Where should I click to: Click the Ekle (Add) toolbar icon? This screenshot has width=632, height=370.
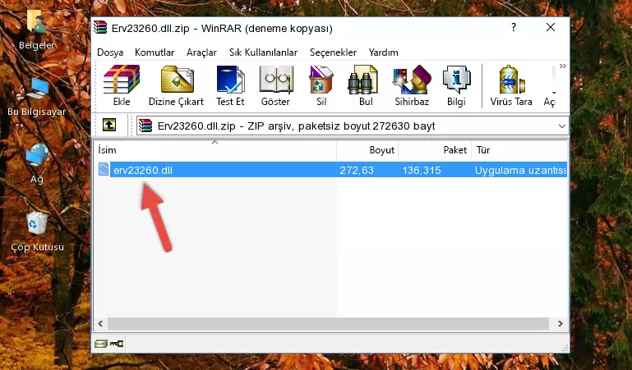pyautogui.click(x=122, y=85)
